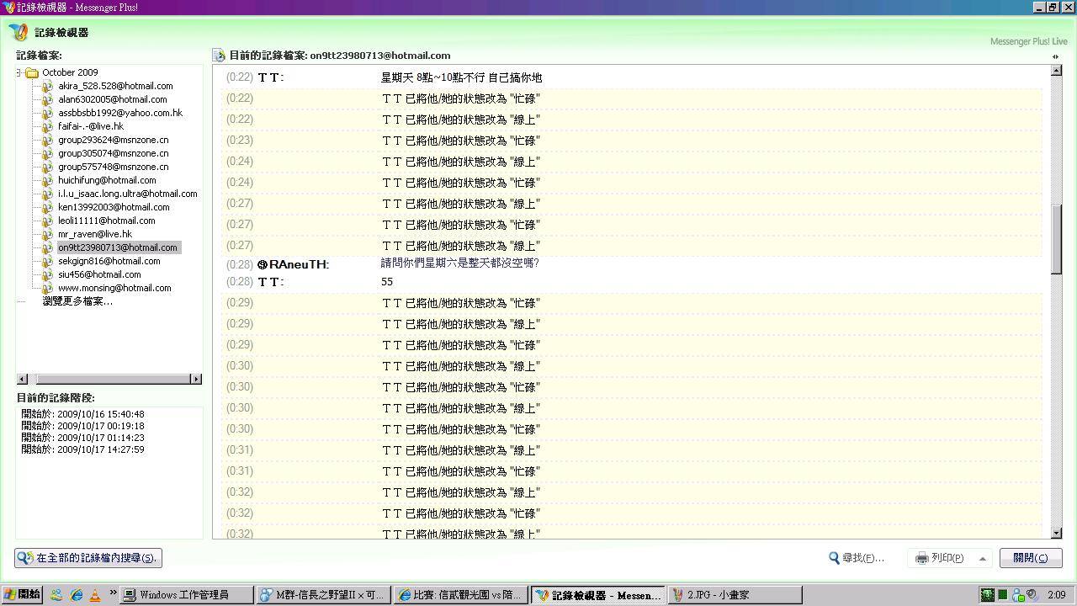
Task: Open the dropdown arrow beside 列印(P)
Action: coord(982,558)
